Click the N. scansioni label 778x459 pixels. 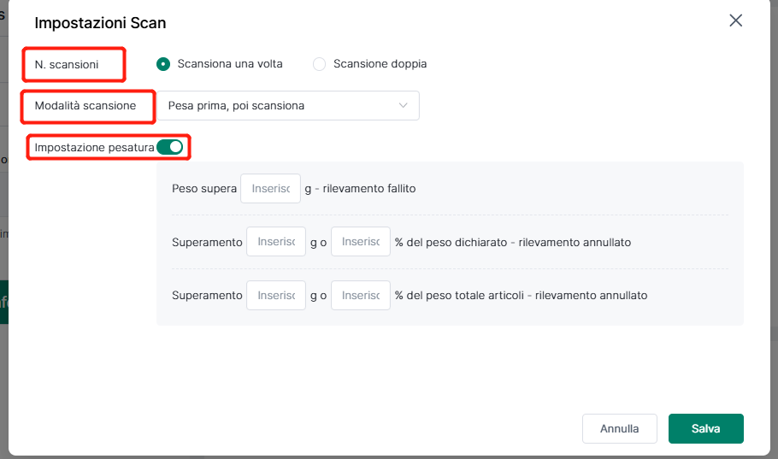click(67, 64)
